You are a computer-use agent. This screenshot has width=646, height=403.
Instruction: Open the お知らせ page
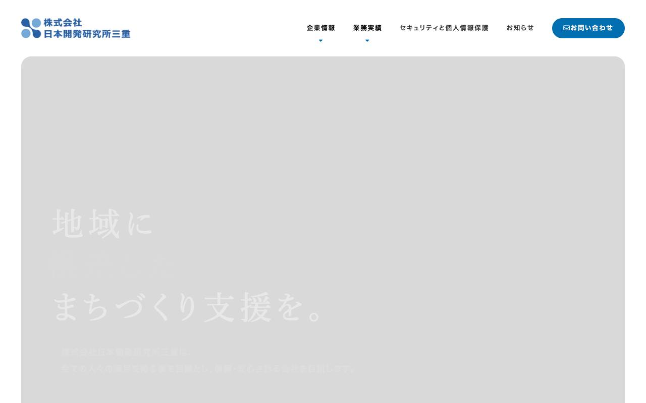pos(520,28)
